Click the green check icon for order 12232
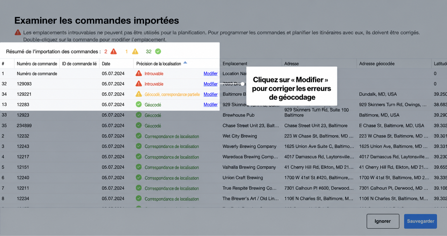 pos(139,136)
